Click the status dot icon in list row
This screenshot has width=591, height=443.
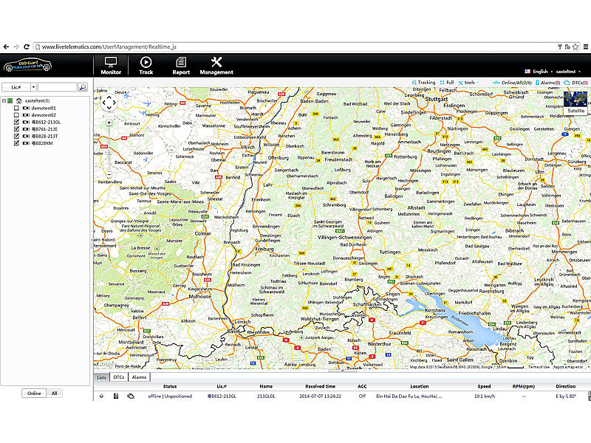pos(101,396)
